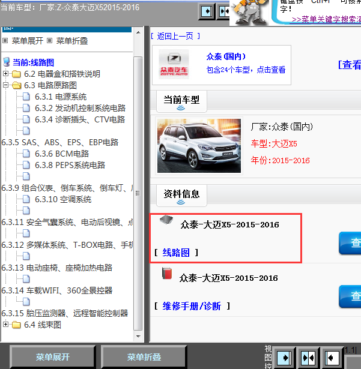The width and height of the screenshot is (361, 369).
Task: Expand the 6.4 线束图 node
Action: [5, 324]
